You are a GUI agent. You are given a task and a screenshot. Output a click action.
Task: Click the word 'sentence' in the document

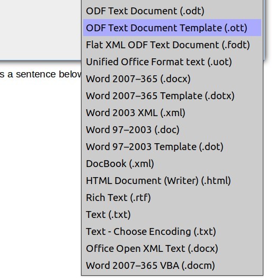pyautogui.click(x=36, y=74)
